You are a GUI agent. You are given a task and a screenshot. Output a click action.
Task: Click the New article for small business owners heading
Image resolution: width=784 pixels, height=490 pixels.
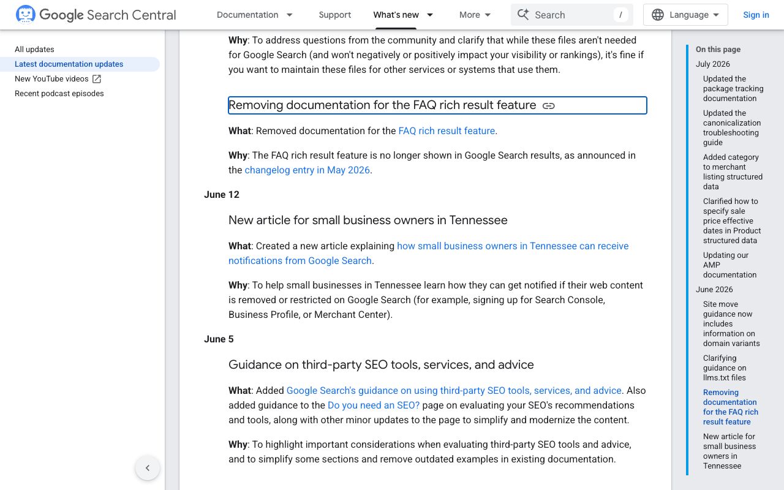point(368,220)
